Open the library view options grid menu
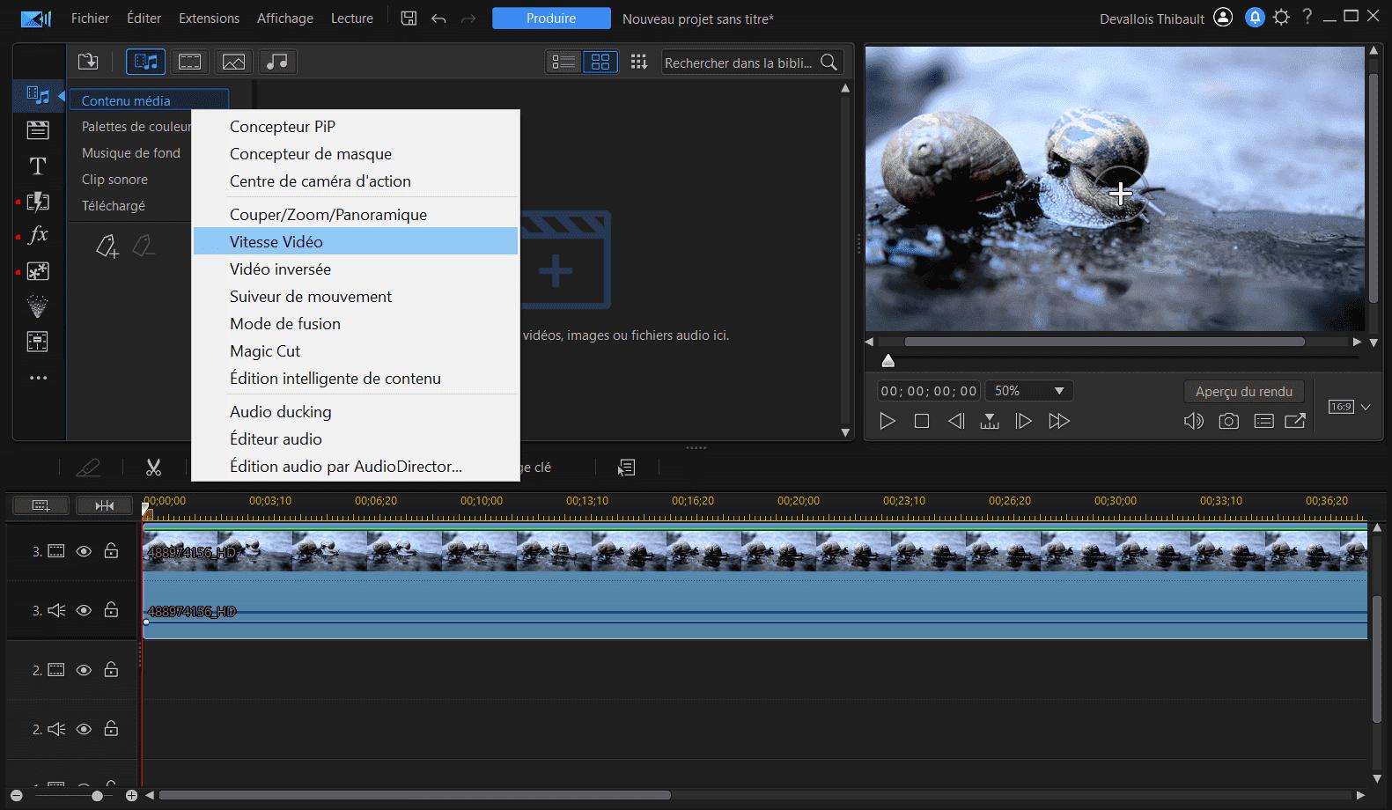Image resolution: width=1392 pixels, height=810 pixels. click(x=639, y=62)
